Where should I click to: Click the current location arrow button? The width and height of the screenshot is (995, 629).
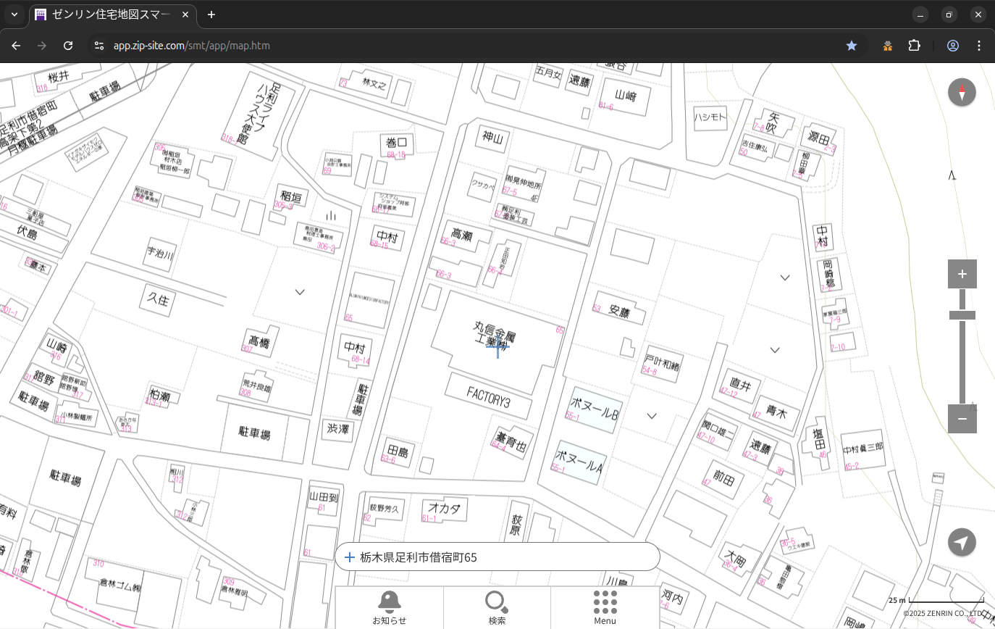(x=962, y=542)
